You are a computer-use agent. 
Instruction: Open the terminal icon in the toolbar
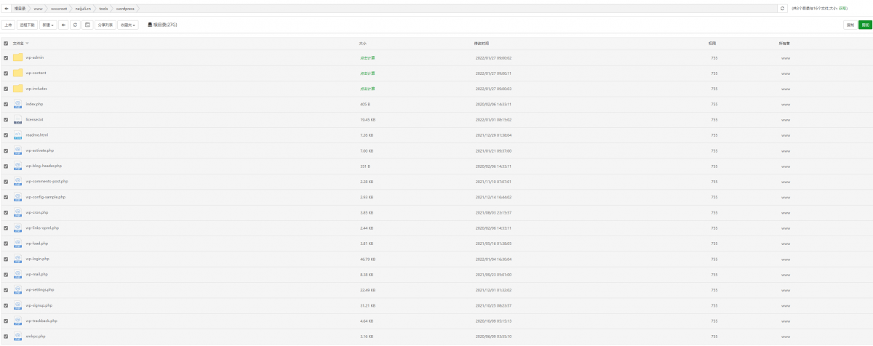(x=87, y=25)
